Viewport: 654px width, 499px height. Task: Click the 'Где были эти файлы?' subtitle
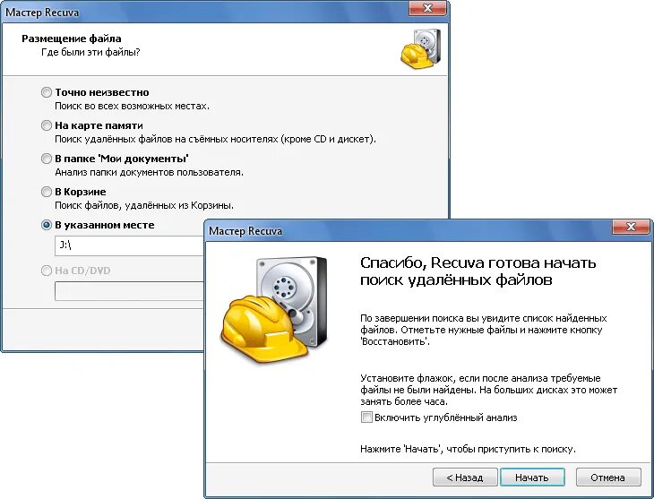point(90,53)
